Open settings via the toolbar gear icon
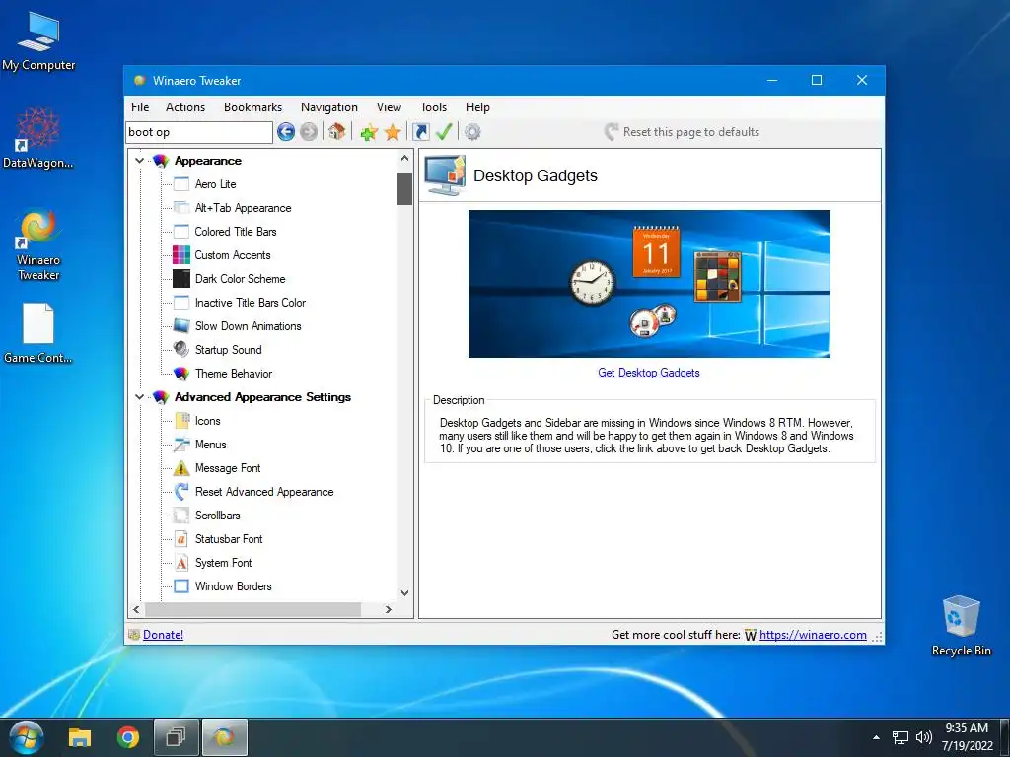This screenshot has width=1010, height=757. coord(472,132)
